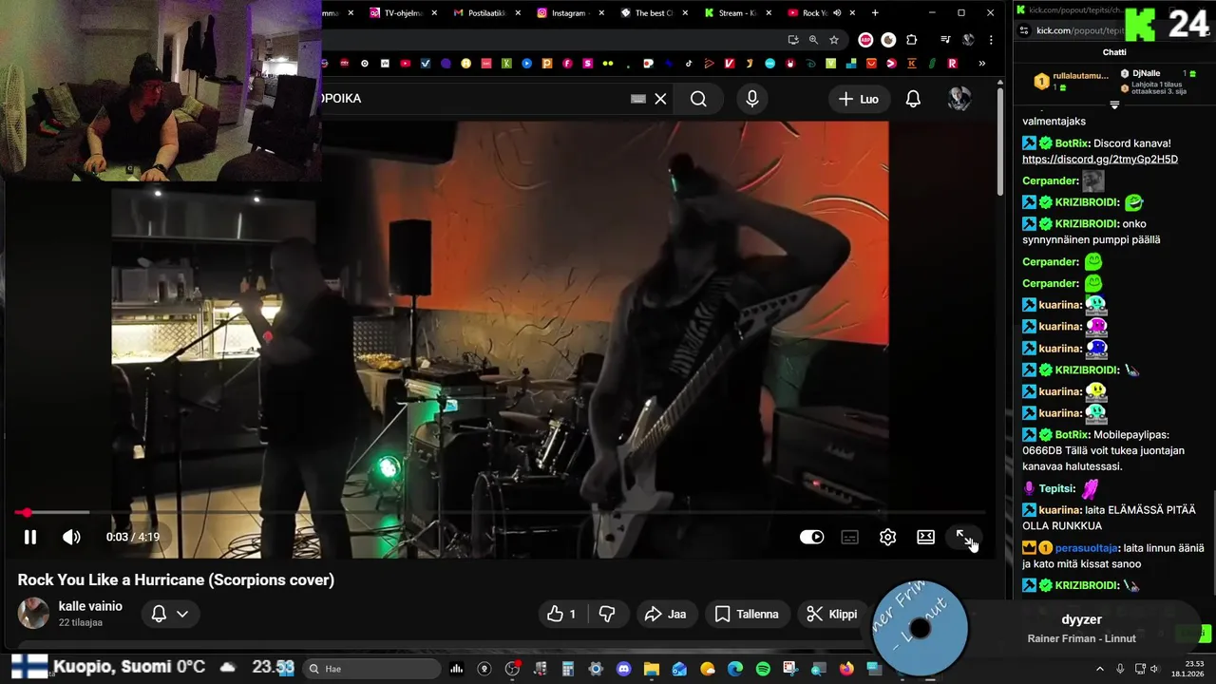1216x684 pixels.
Task: Mute the tab via its speaker icon
Action: click(x=837, y=13)
